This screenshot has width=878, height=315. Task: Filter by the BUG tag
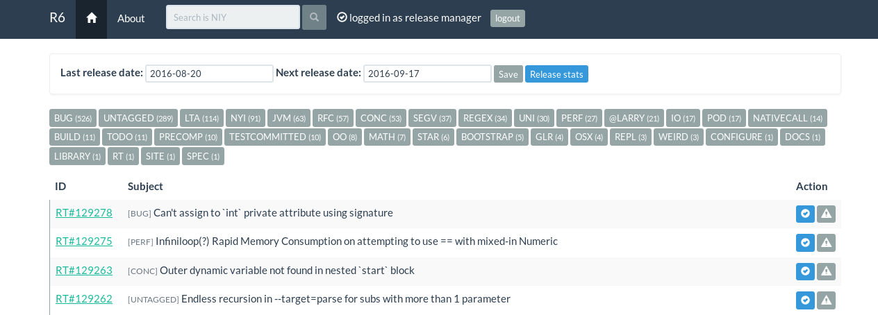tap(73, 118)
